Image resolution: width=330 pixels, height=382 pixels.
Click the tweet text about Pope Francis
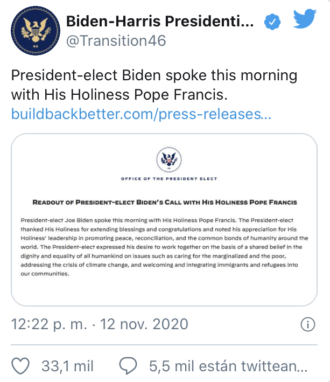(x=154, y=85)
